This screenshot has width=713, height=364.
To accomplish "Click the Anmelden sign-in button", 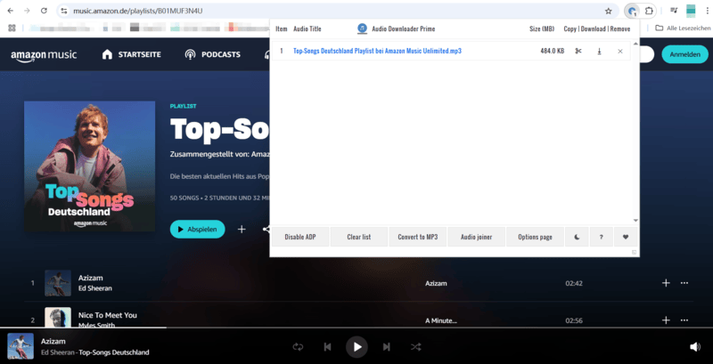I will [684, 54].
